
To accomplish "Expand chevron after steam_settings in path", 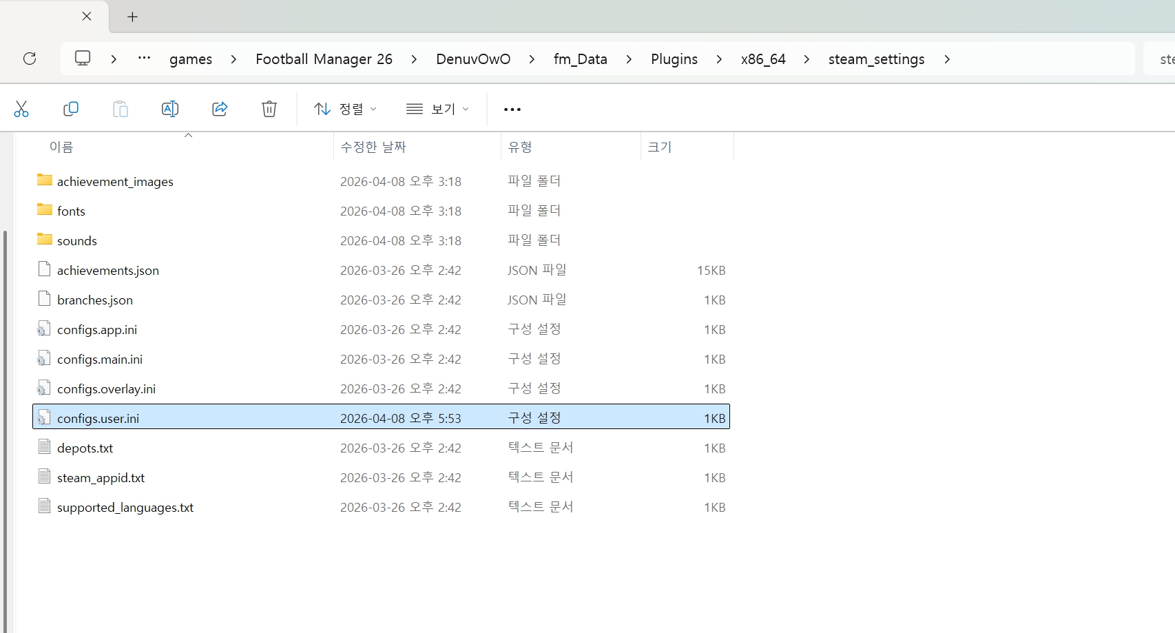I will pos(947,59).
